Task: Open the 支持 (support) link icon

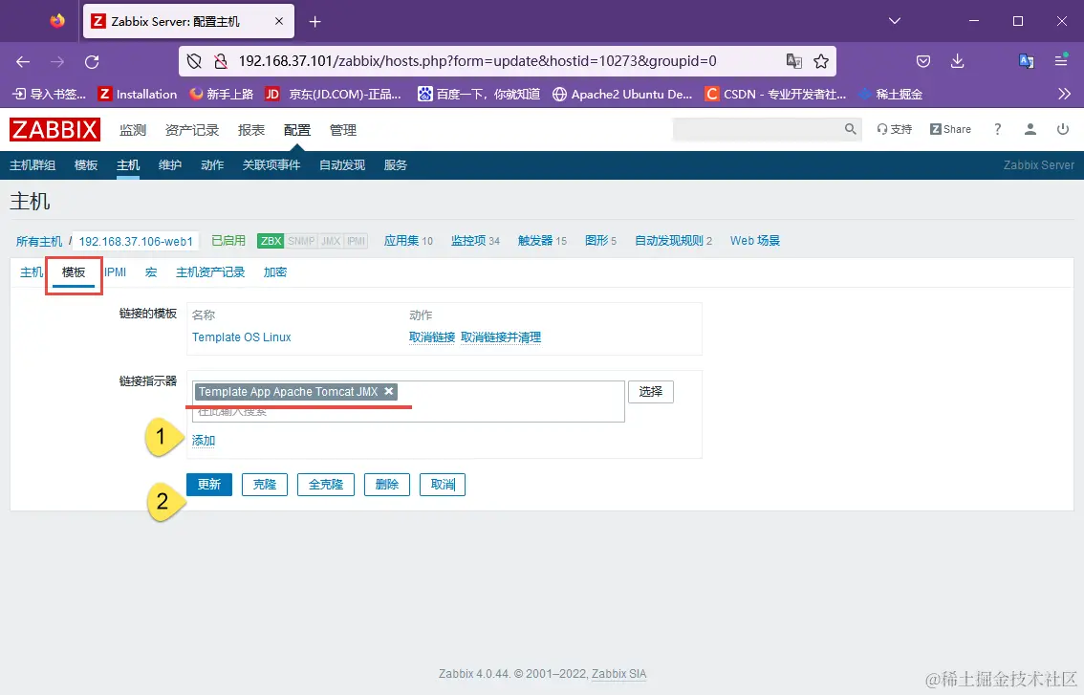Action: (894, 129)
